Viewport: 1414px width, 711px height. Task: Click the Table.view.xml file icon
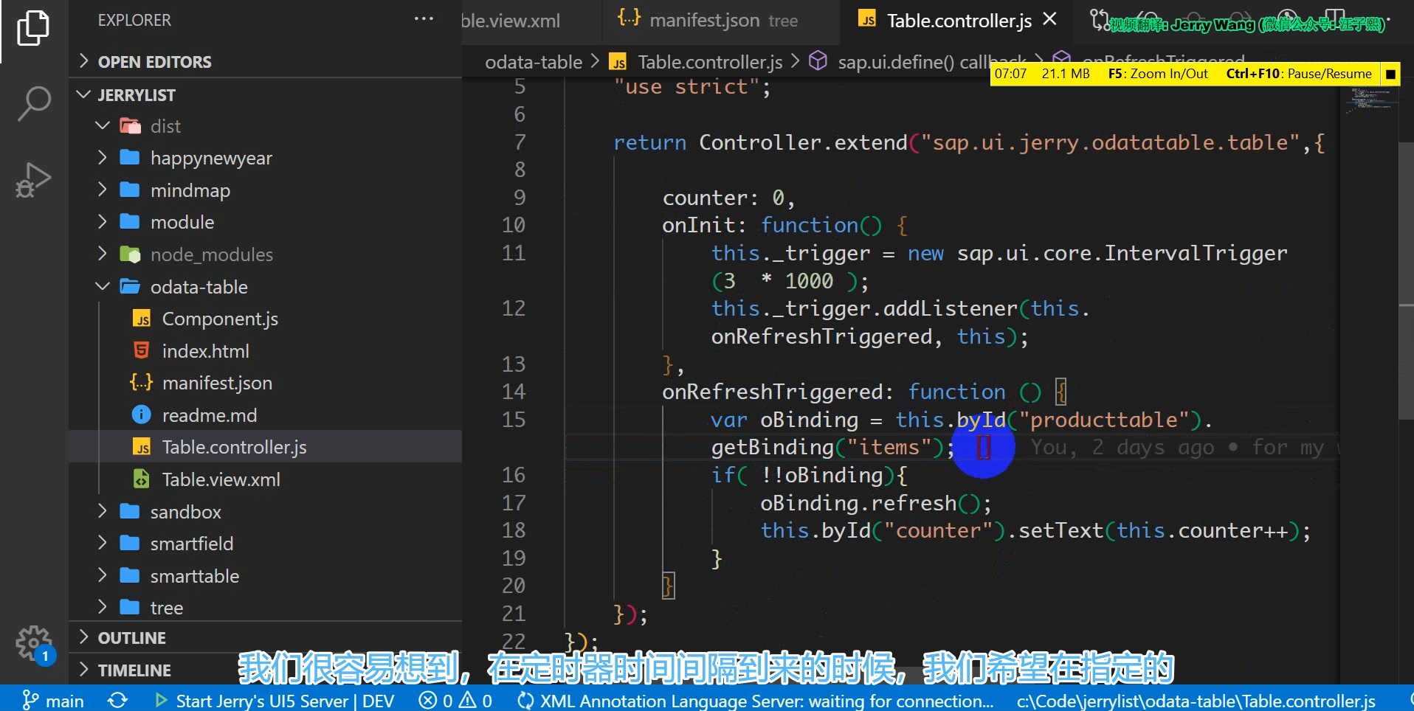pos(142,479)
